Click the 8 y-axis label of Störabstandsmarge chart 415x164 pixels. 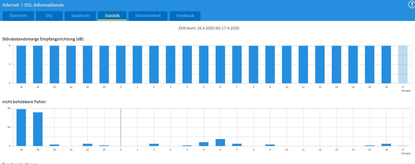coord(9,46)
